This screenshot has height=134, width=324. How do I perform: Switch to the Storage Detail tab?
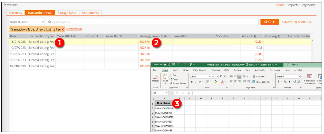click(x=67, y=13)
